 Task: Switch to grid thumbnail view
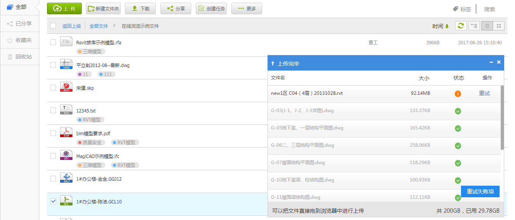[498, 26]
